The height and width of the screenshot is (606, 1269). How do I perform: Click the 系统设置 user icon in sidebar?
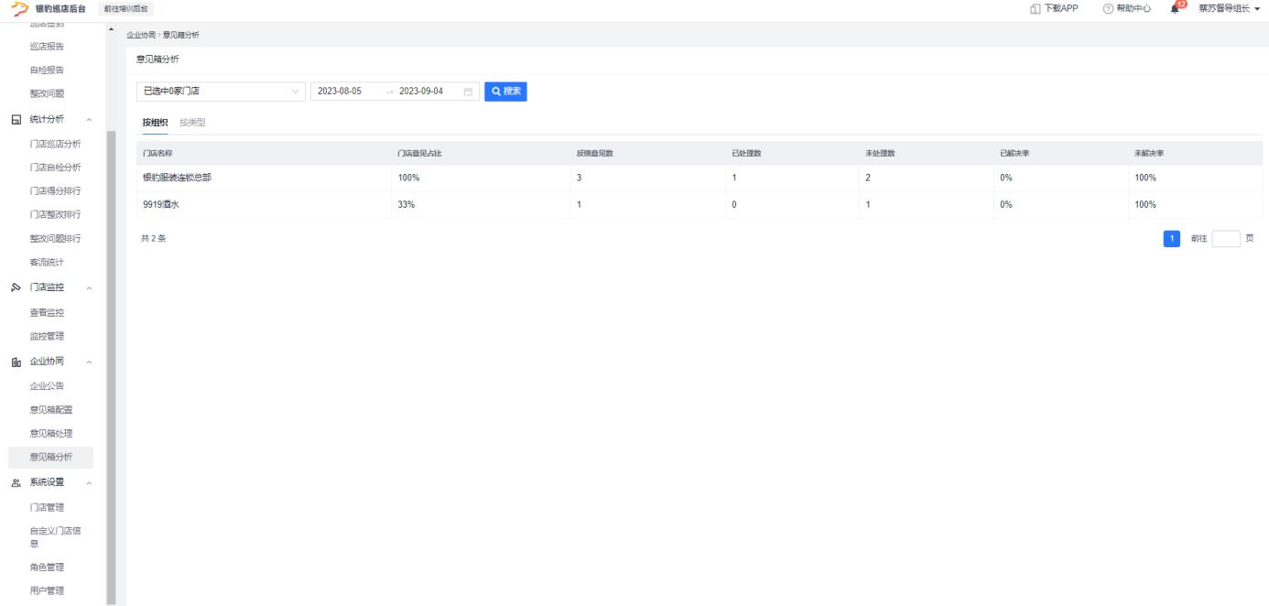[x=16, y=482]
